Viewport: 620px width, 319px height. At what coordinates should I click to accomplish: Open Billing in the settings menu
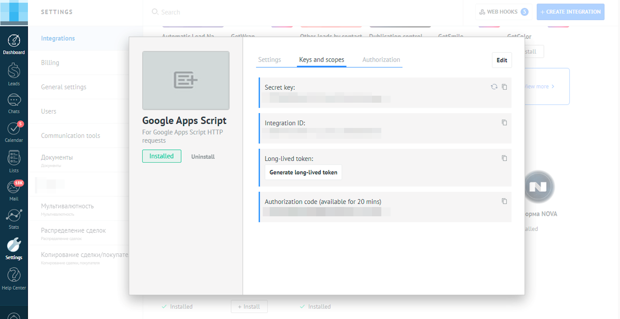click(50, 63)
